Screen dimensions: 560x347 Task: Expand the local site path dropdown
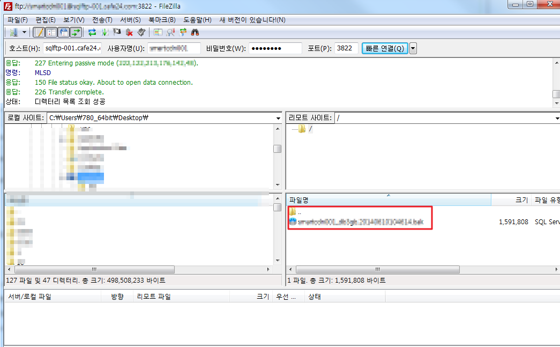click(x=278, y=118)
